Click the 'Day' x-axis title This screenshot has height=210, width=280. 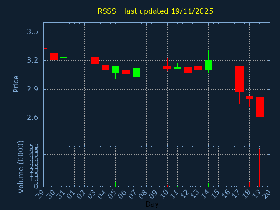tap(152, 204)
